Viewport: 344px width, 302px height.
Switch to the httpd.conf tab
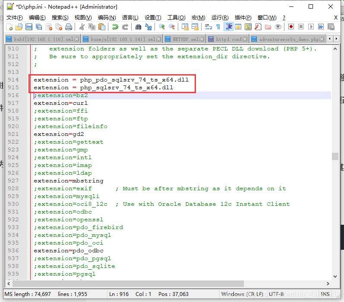click(x=228, y=39)
